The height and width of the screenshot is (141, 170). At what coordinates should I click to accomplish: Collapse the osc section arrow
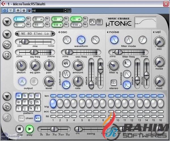[x=59, y=32]
